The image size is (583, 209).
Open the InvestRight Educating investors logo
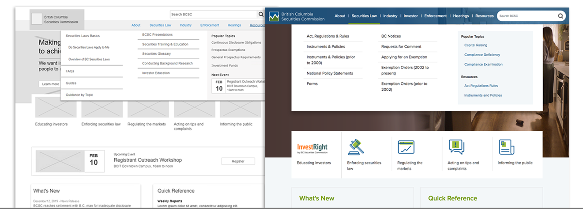[312, 148]
